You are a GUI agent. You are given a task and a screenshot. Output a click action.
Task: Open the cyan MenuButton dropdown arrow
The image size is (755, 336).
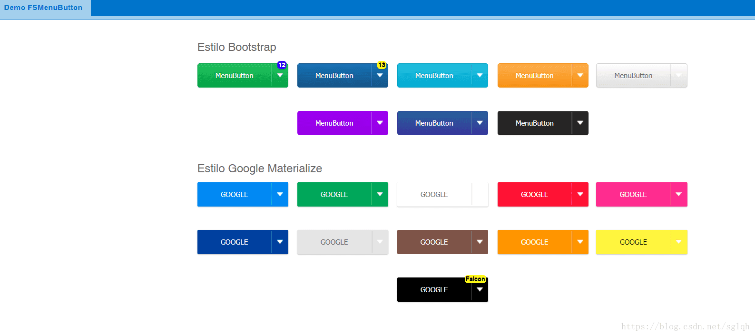tap(480, 76)
